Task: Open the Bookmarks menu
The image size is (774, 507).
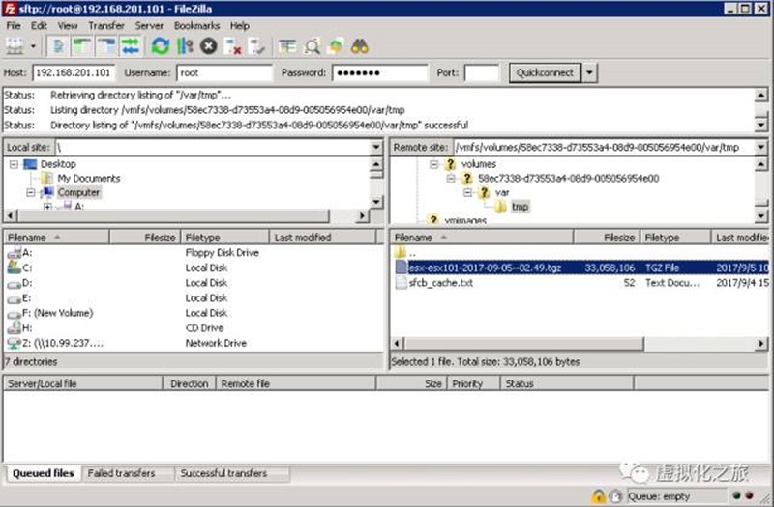Action: [x=197, y=26]
